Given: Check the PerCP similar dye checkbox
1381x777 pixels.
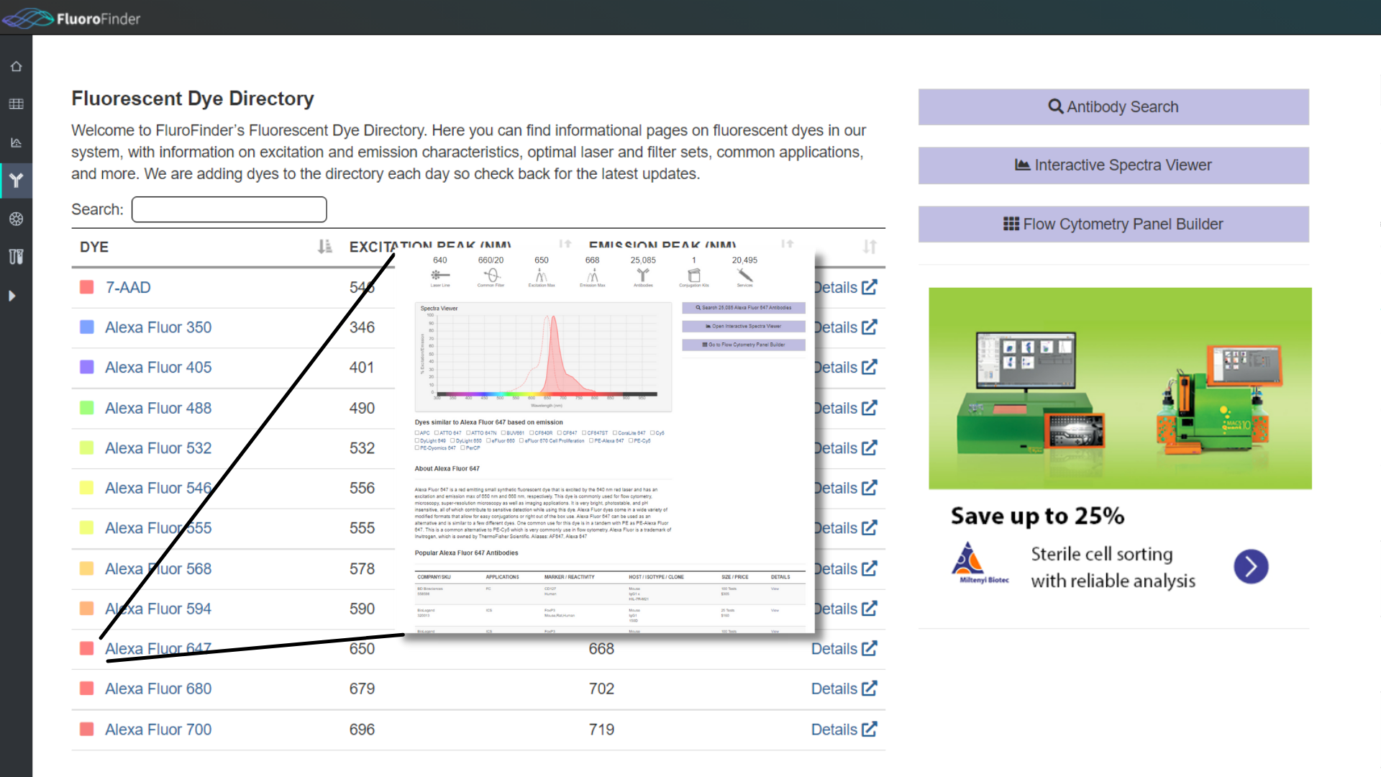Looking at the screenshot, I should tap(462, 448).
